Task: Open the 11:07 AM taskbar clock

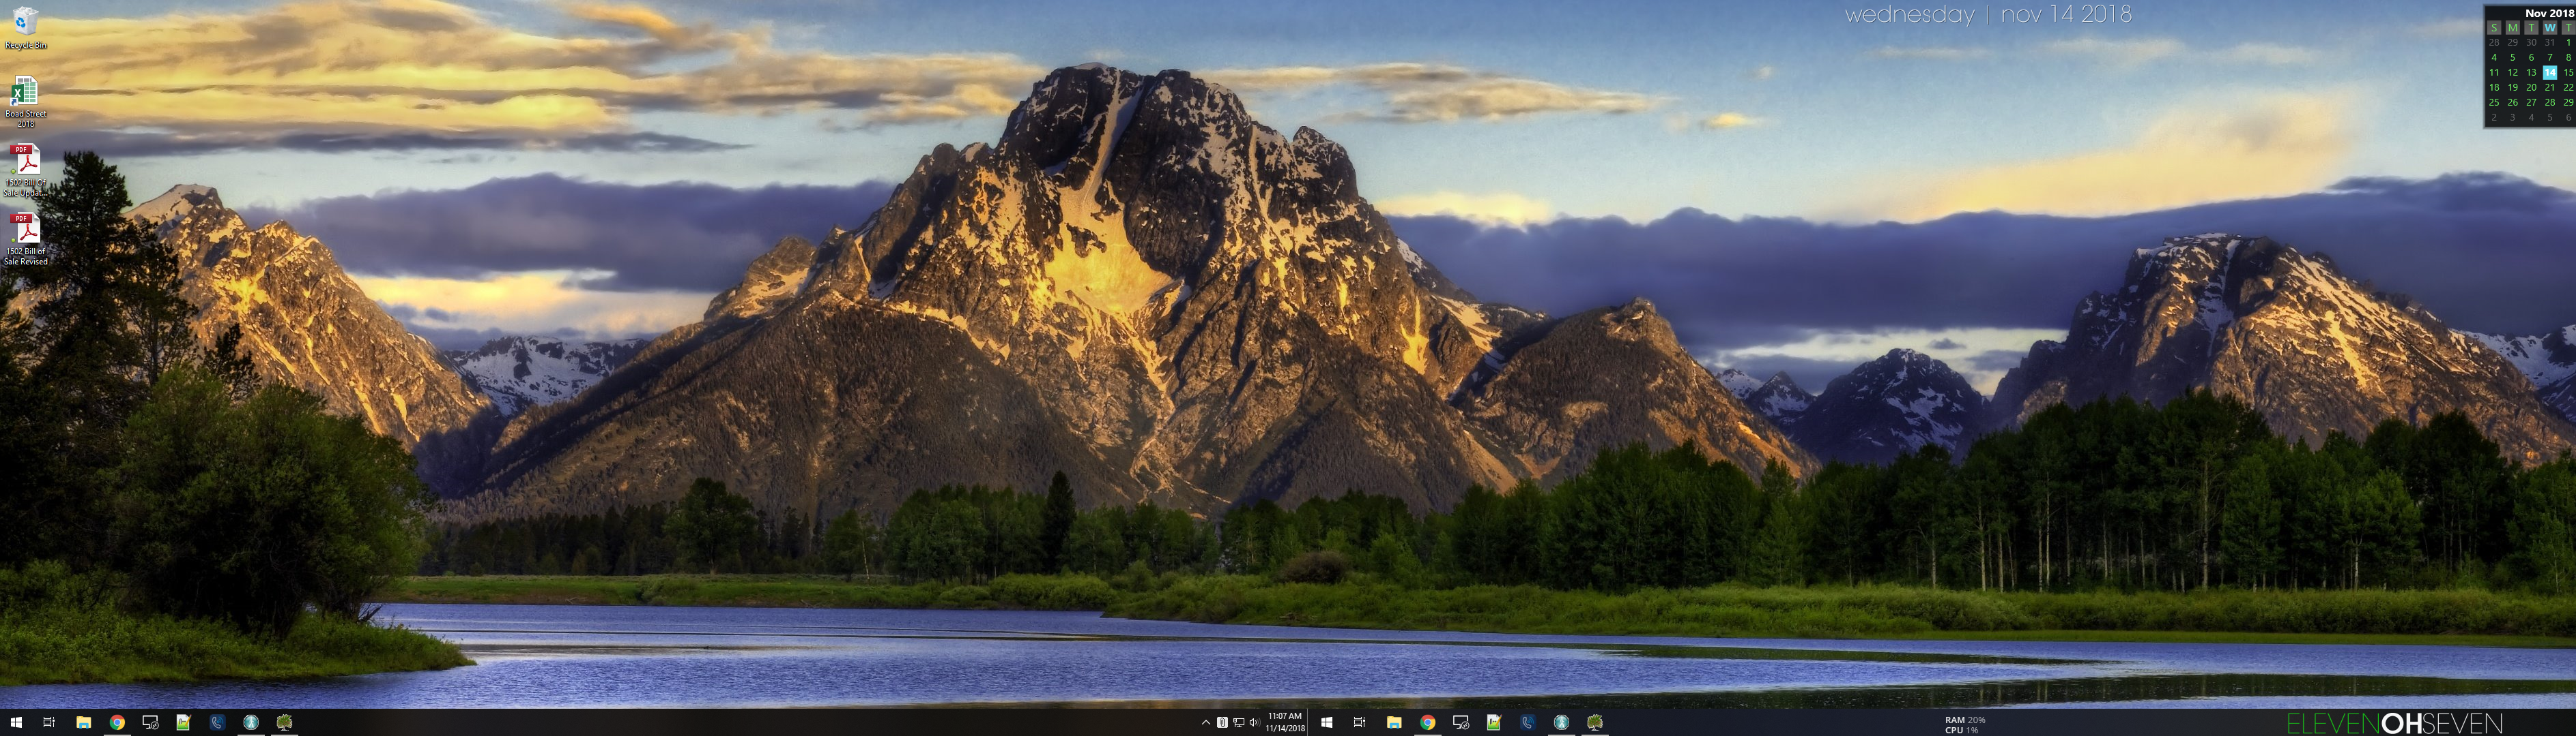Action: pyautogui.click(x=1285, y=722)
